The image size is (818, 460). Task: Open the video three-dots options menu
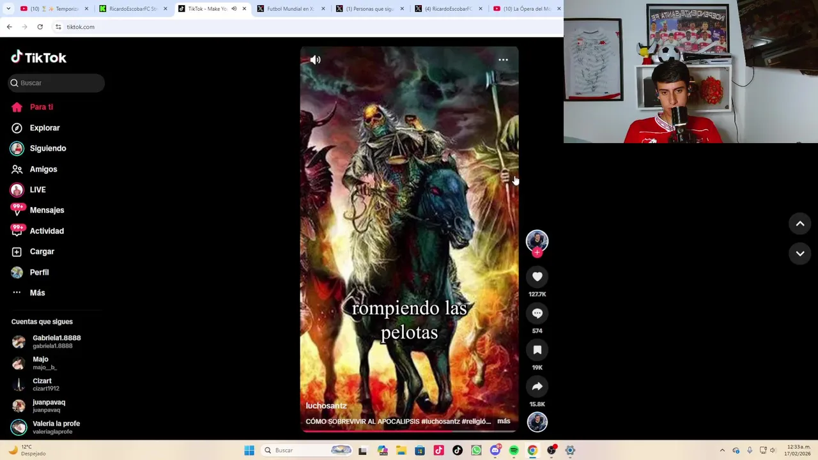tap(503, 60)
